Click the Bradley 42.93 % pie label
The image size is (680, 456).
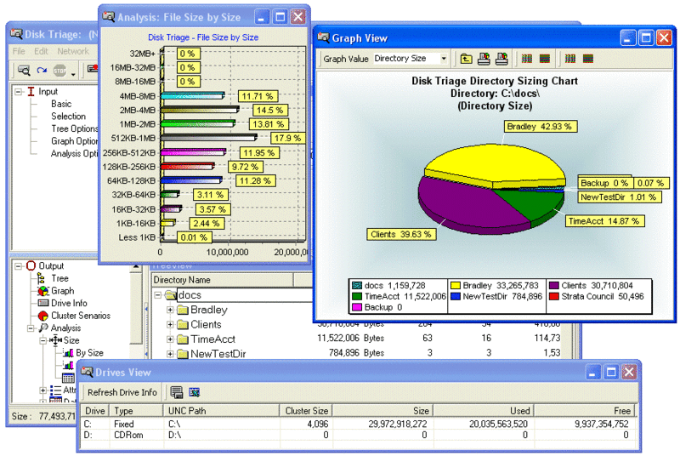[541, 127]
